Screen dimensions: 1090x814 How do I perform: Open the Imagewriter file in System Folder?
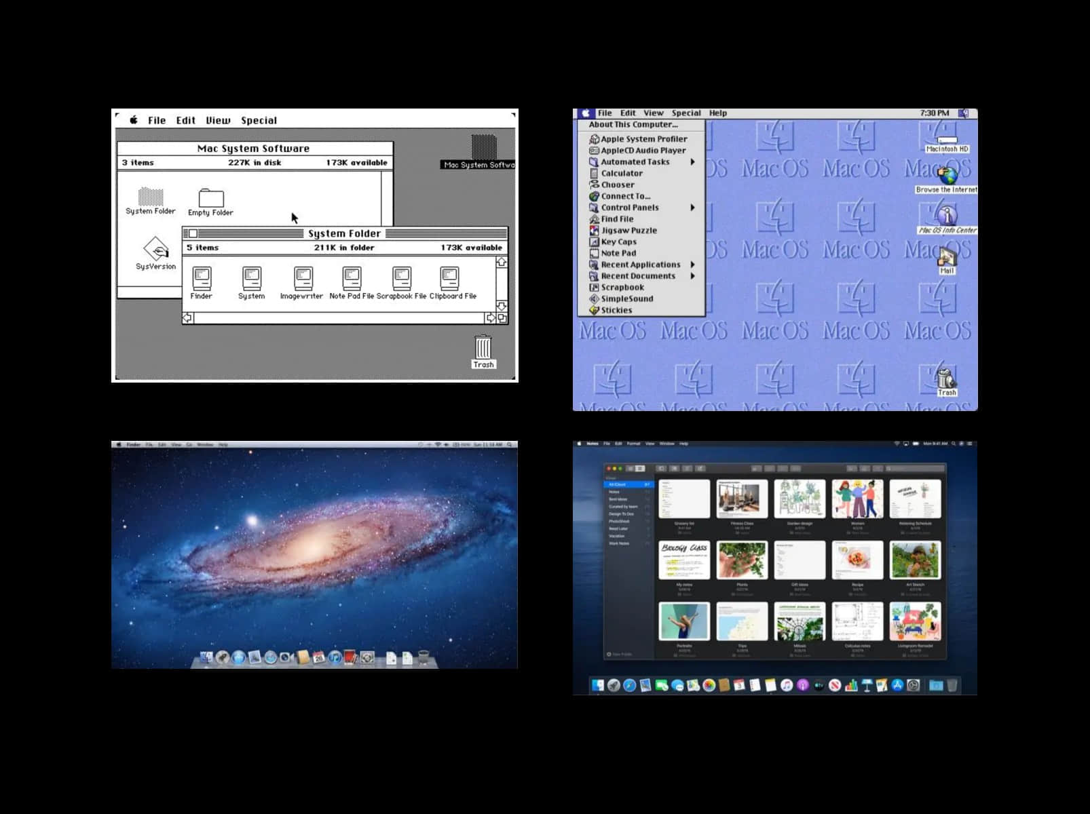[x=303, y=279]
